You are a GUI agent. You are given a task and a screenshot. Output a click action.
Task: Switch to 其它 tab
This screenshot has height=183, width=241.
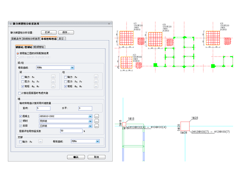[61, 39]
